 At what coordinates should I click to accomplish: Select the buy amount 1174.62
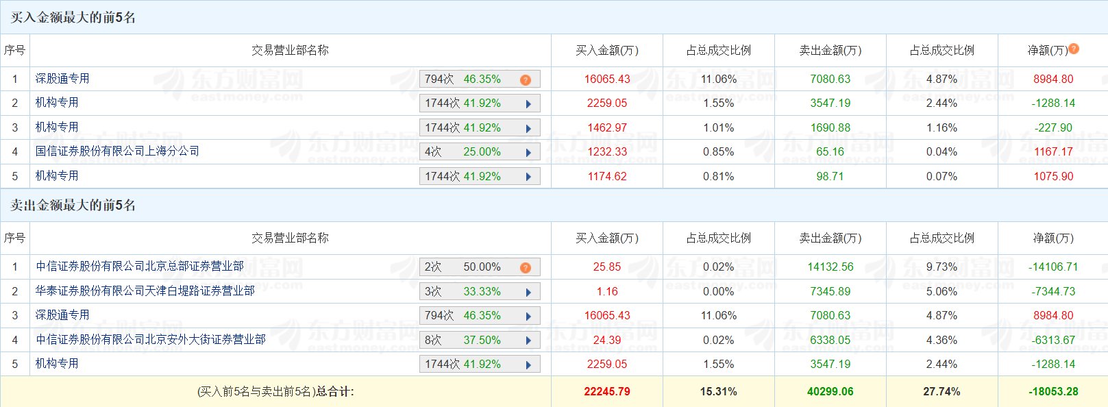607,177
